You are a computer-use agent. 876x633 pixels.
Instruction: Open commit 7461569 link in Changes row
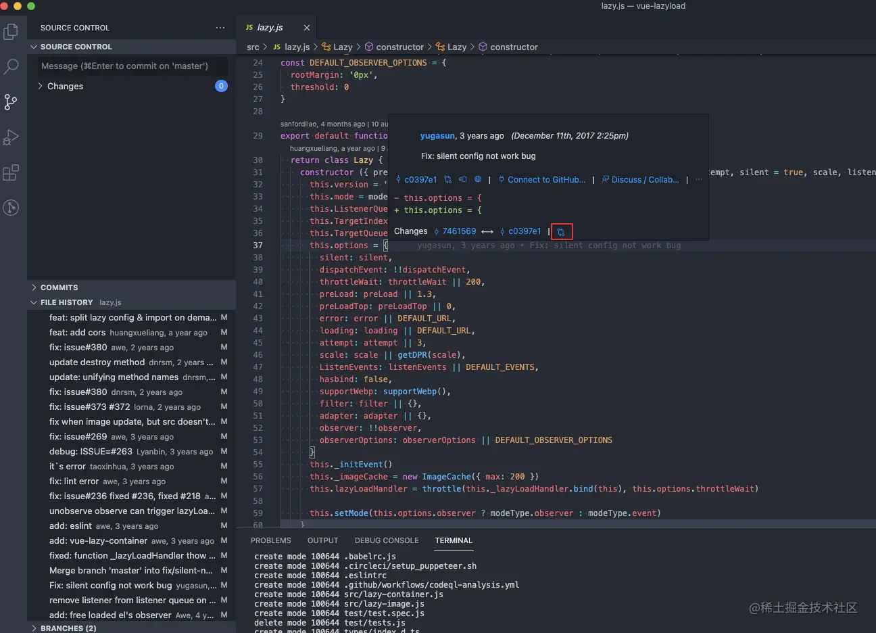click(x=455, y=231)
